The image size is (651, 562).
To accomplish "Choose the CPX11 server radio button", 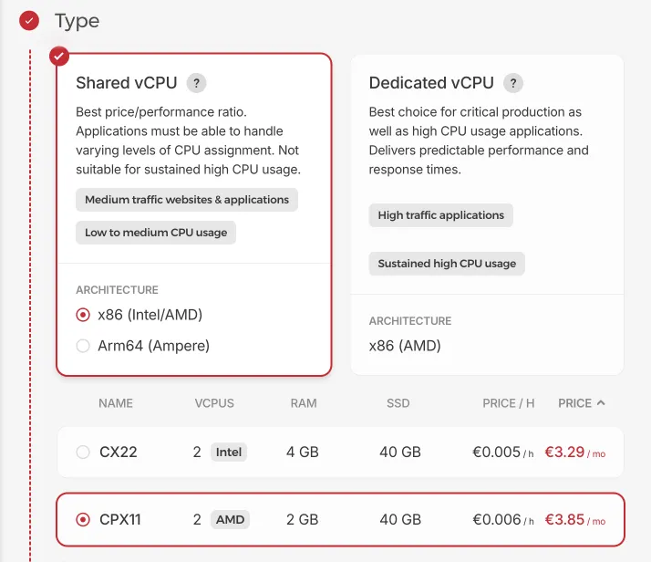I will pyautogui.click(x=83, y=519).
